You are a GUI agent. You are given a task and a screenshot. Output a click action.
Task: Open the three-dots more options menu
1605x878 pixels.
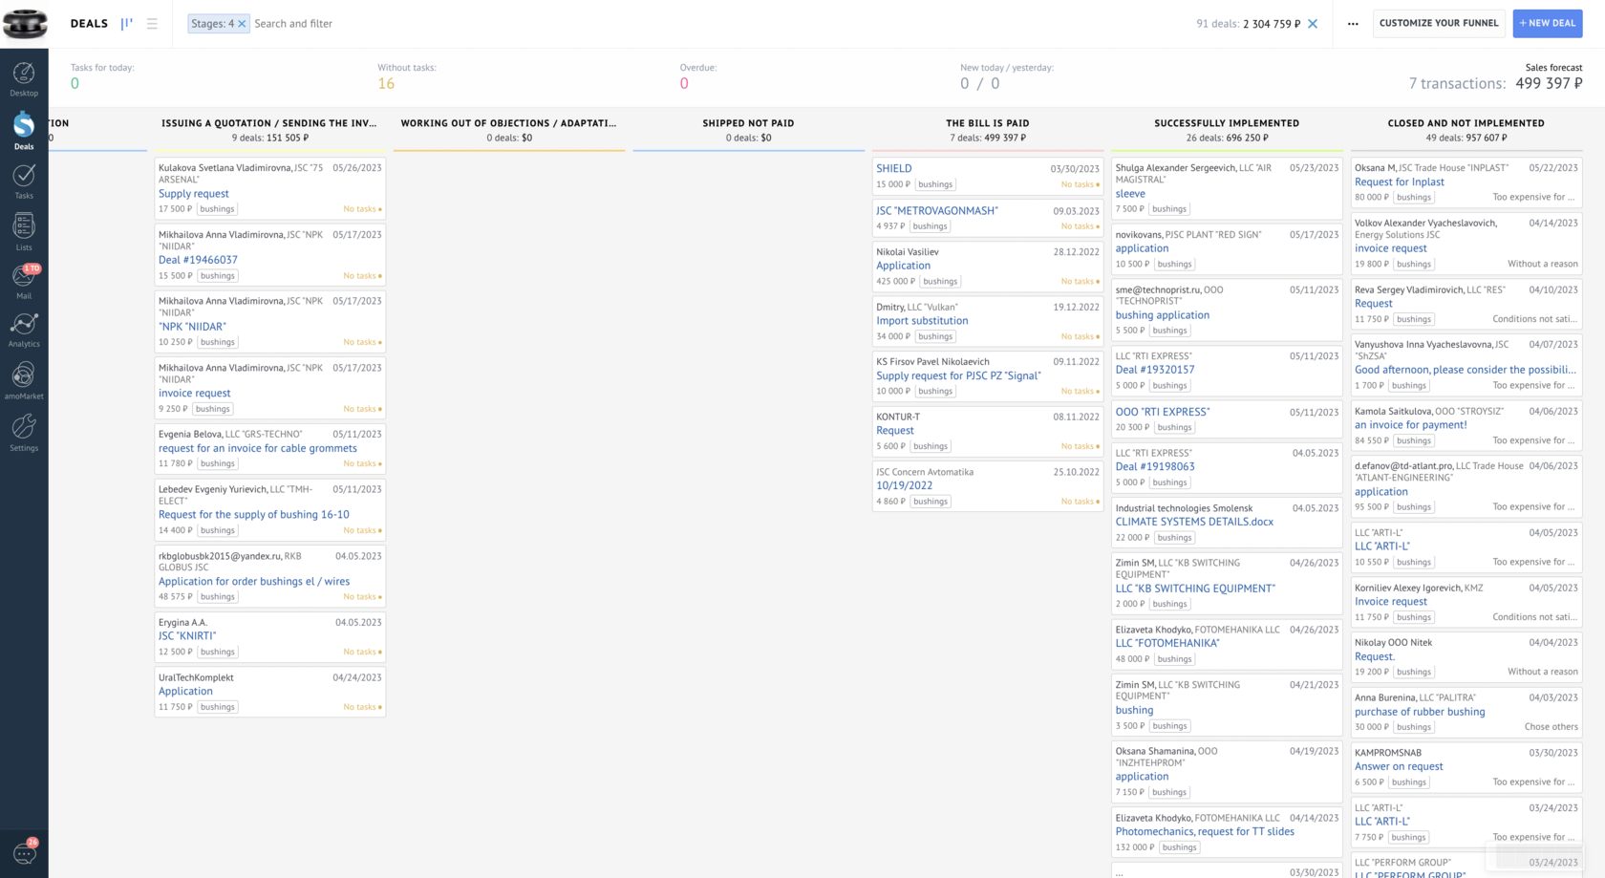(1353, 24)
